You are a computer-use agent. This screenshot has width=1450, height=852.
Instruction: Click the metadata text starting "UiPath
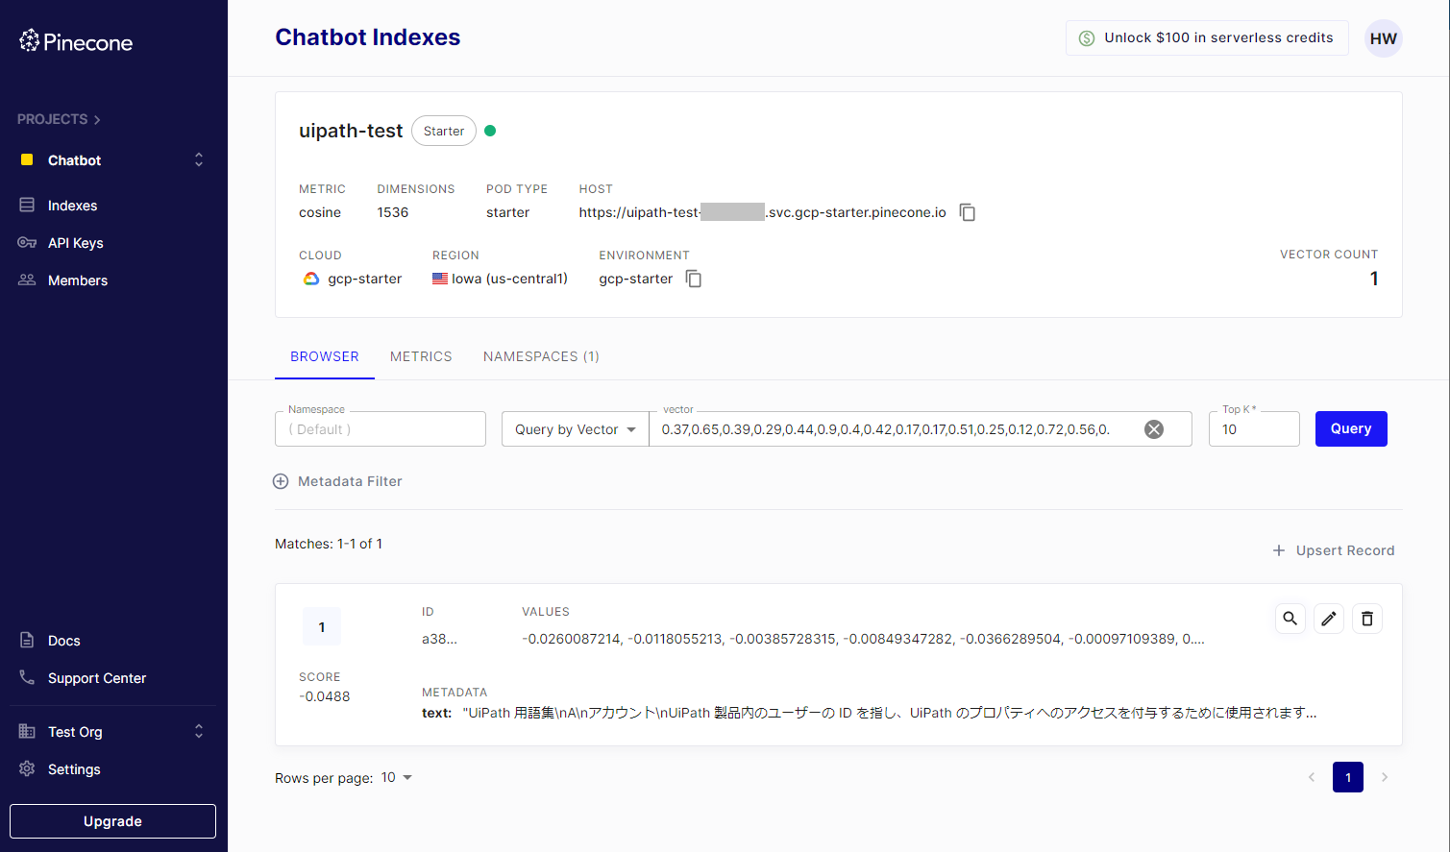[x=890, y=713]
